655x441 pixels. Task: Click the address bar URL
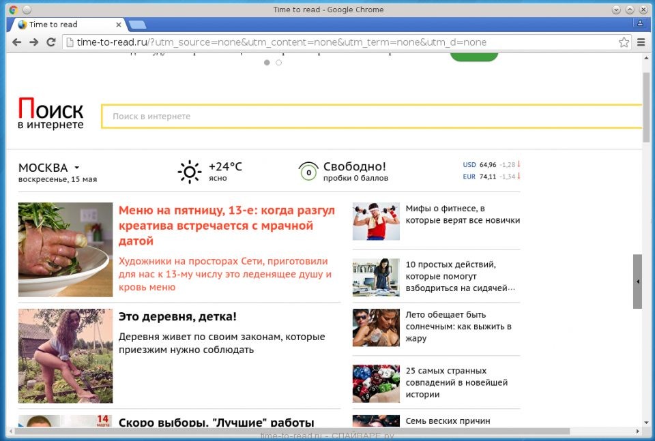pyautogui.click(x=282, y=42)
